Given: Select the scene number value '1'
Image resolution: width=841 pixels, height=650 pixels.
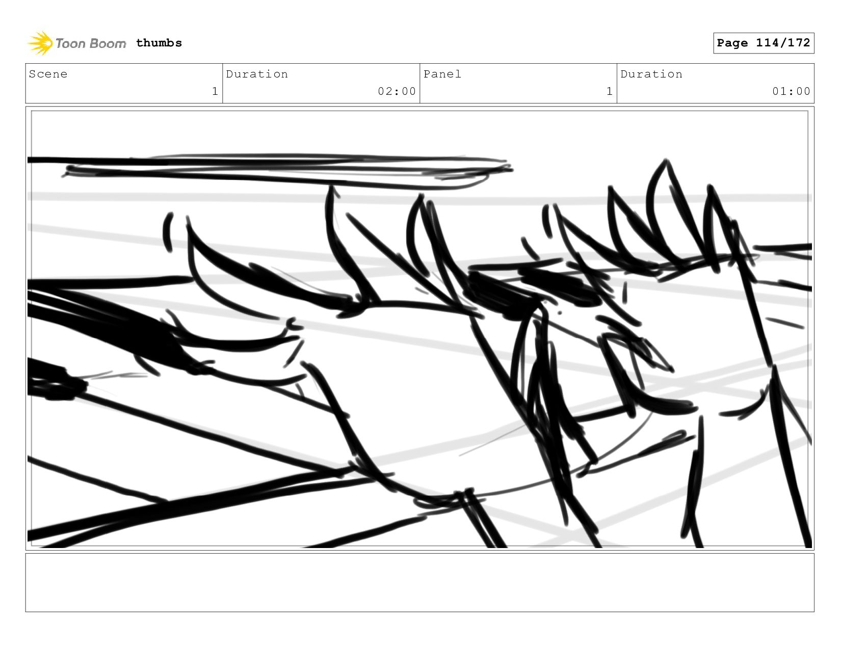Looking at the screenshot, I should pyautogui.click(x=215, y=91).
